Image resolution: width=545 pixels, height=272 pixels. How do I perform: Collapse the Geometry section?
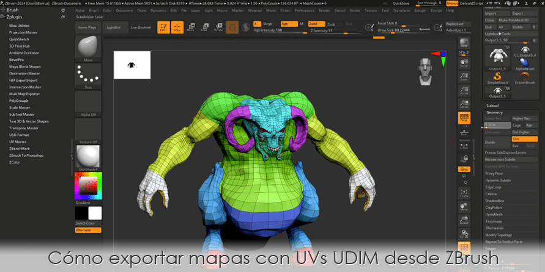[x=494, y=112]
